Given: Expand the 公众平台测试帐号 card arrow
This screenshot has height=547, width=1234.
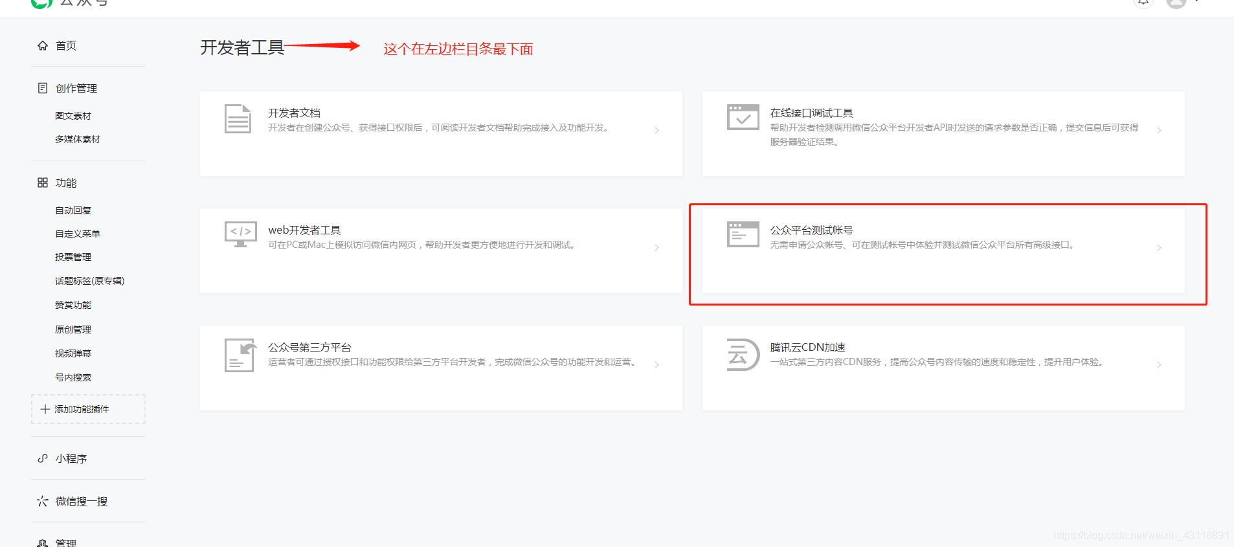Looking at the screenshot, I should coord(1159,247).
